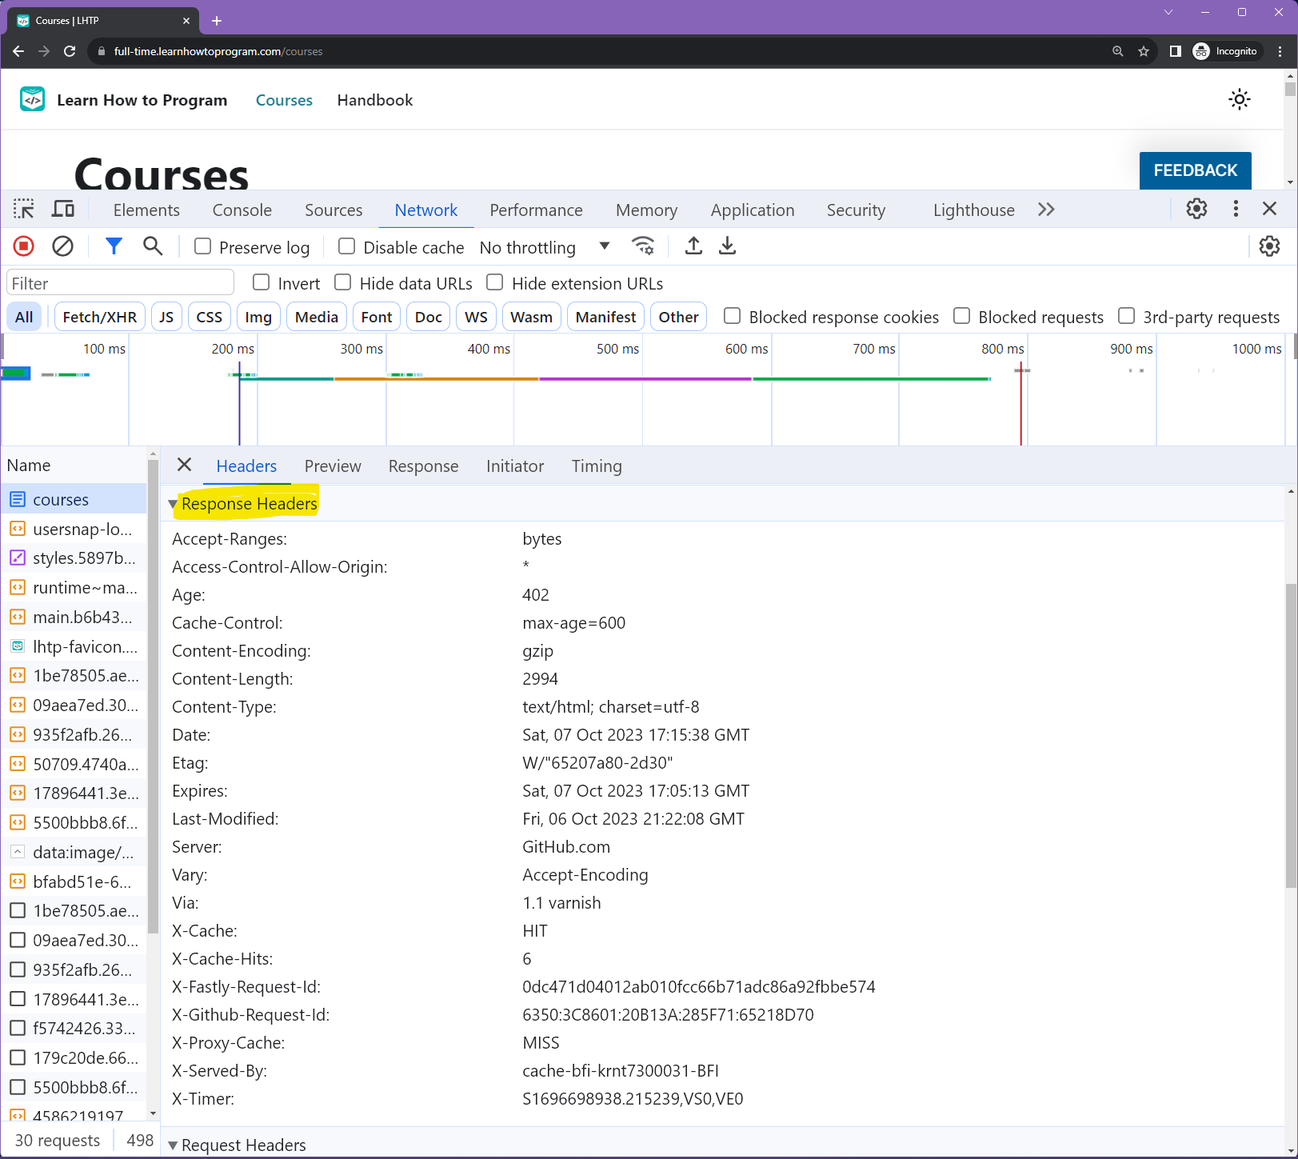The height and width of the screenshot is (1159, 1298).
Task: Open network search magnifier
Action: coord(153,246)
